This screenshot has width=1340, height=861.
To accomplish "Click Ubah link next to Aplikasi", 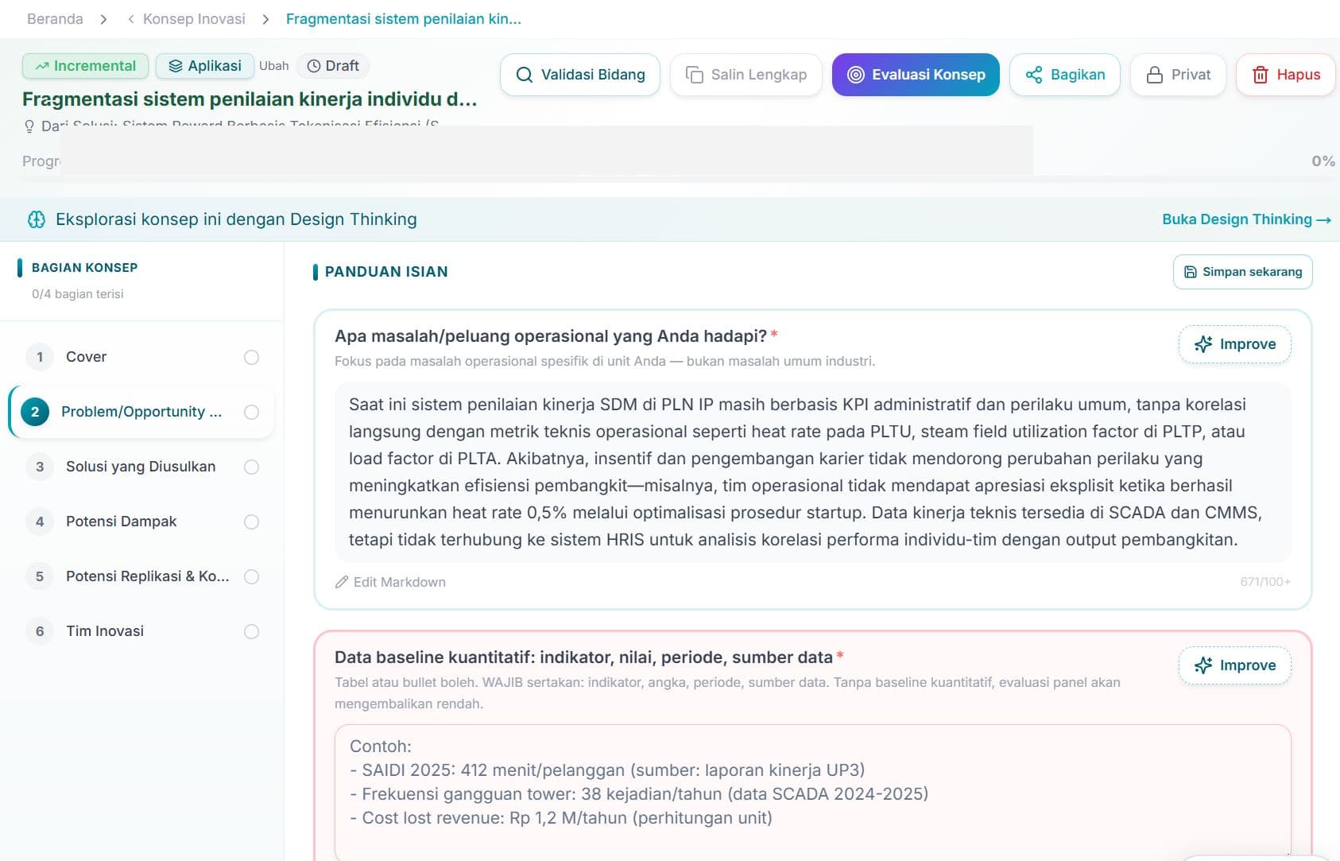I will click(274, 66).
